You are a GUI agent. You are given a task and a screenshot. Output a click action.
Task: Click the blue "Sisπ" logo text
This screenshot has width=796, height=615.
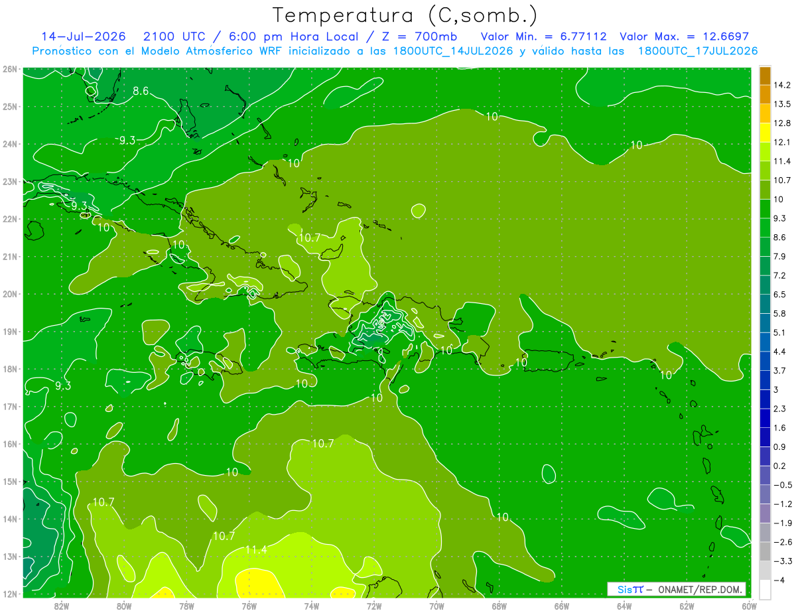[x=630, y=589]
